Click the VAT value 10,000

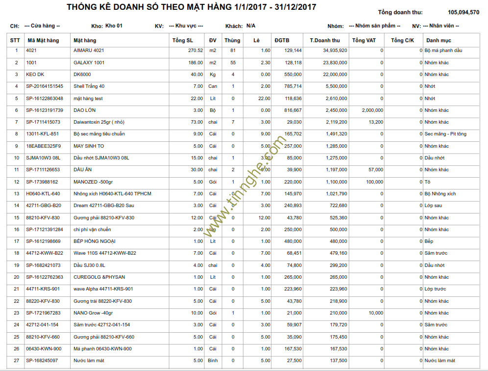point(376,313)
